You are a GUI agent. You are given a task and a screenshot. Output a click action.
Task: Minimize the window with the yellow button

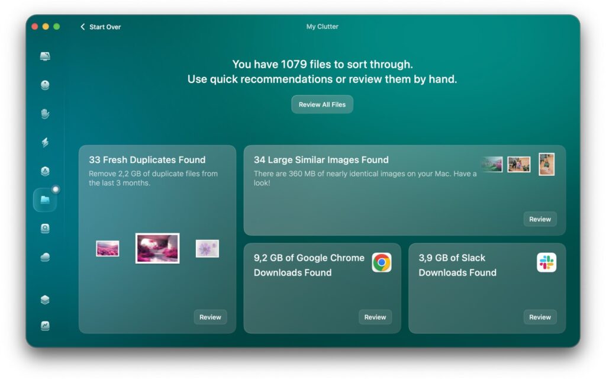pyautogui.click(x=46, y=26)
